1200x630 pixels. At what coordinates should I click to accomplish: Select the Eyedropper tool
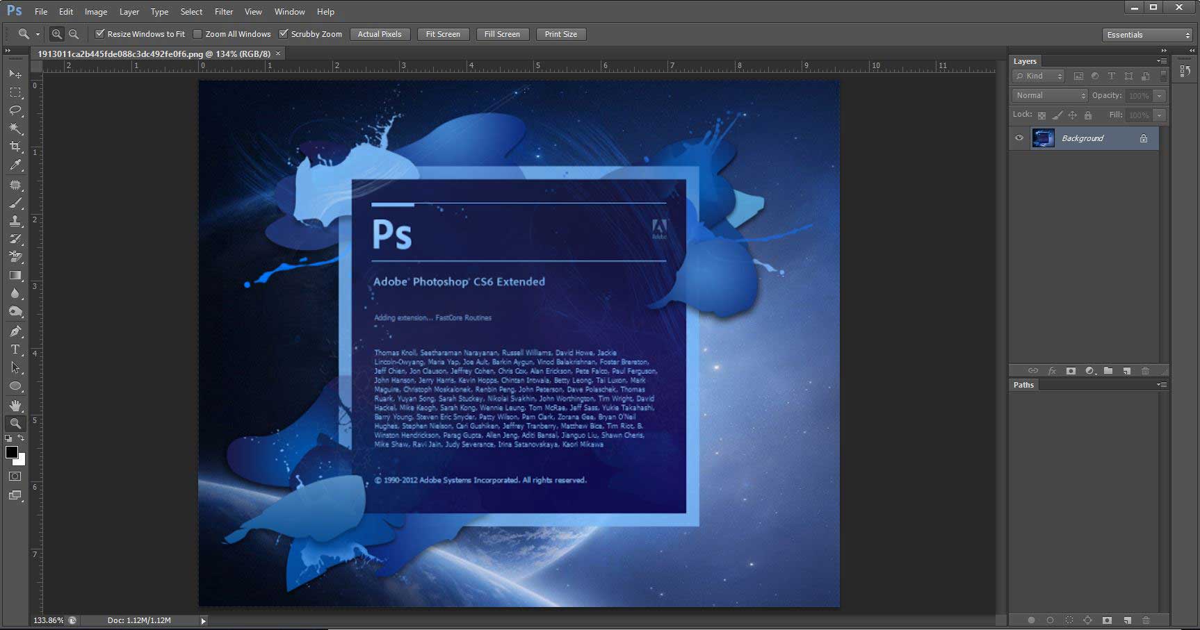click(15, 165)
